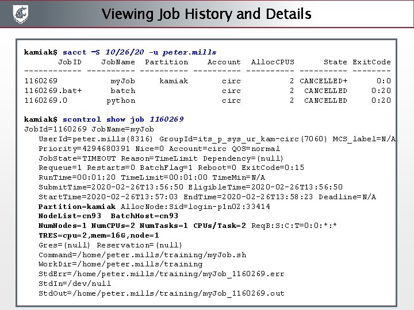Click the StdErr myJob_1160269.err path
Screen dimensions: 414x310
click(x=162, y=274)
